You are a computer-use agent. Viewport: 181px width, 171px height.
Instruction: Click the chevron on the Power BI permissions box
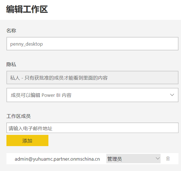172,95
